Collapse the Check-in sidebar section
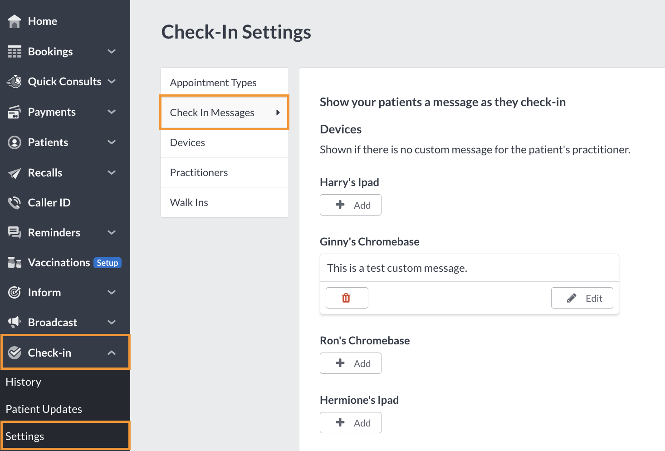This screenshot has width=665, height=451. [112, 352]
